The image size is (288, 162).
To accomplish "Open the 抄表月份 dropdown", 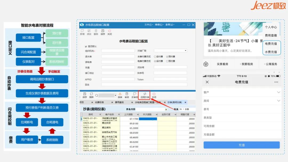I will (166, 109).
